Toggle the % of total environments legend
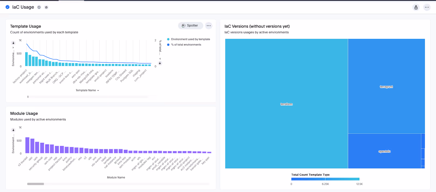This screenshot has height=192, width=436. (184, 45)
